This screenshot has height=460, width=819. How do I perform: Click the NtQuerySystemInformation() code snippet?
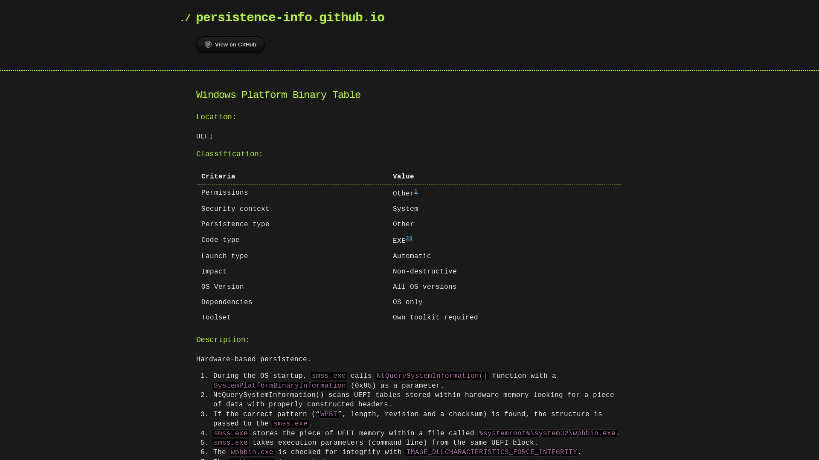click(x=432, y=376)
